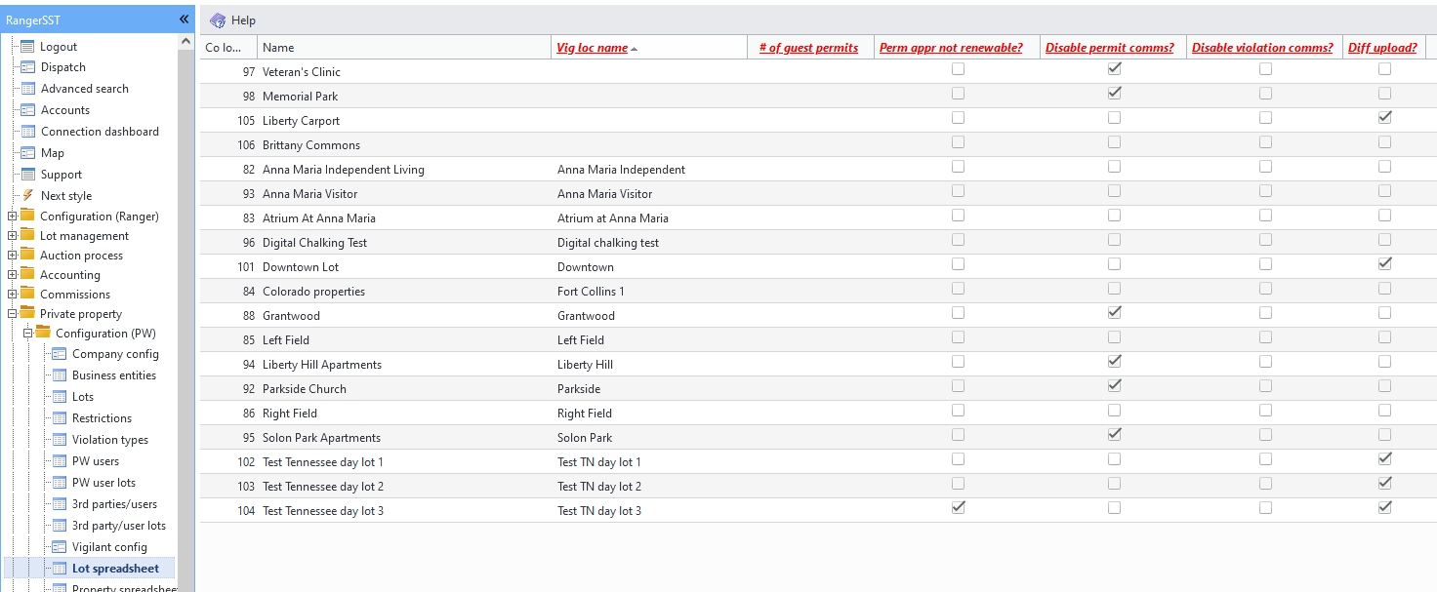The width and height of the screenshot is (1437, 592).
Task: Click the Advanced search icon
Action: tap(27, 89)
